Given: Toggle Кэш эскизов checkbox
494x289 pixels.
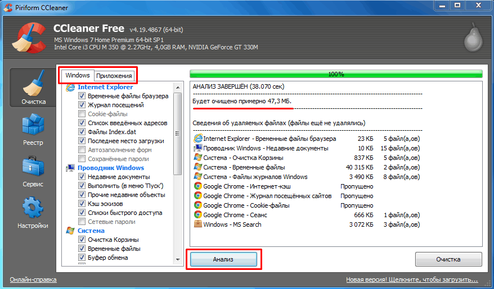Looking at the screenshot, I should tap(82, 204).
